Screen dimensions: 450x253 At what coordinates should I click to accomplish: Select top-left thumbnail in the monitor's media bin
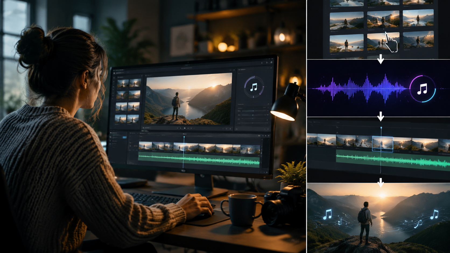click(122, 84)
